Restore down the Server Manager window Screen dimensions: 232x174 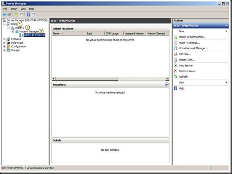223,3
